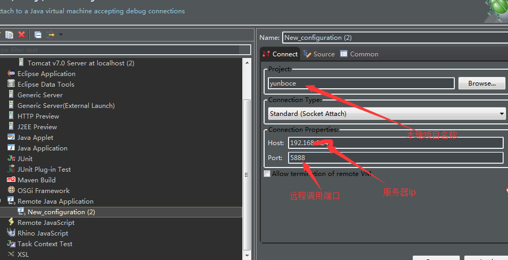Viewport: 508px width, 260px height.
Task: Click the Host input field
Action: (395, 142)
